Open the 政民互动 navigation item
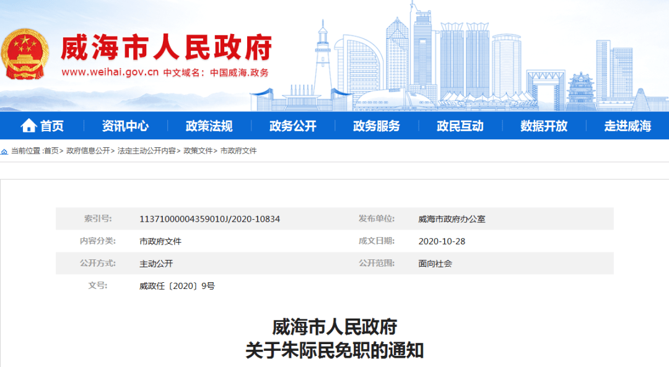 point(460,126)
